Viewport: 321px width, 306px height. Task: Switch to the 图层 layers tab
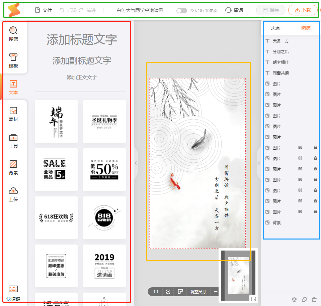pyautogui.click(x=306, y=28)
